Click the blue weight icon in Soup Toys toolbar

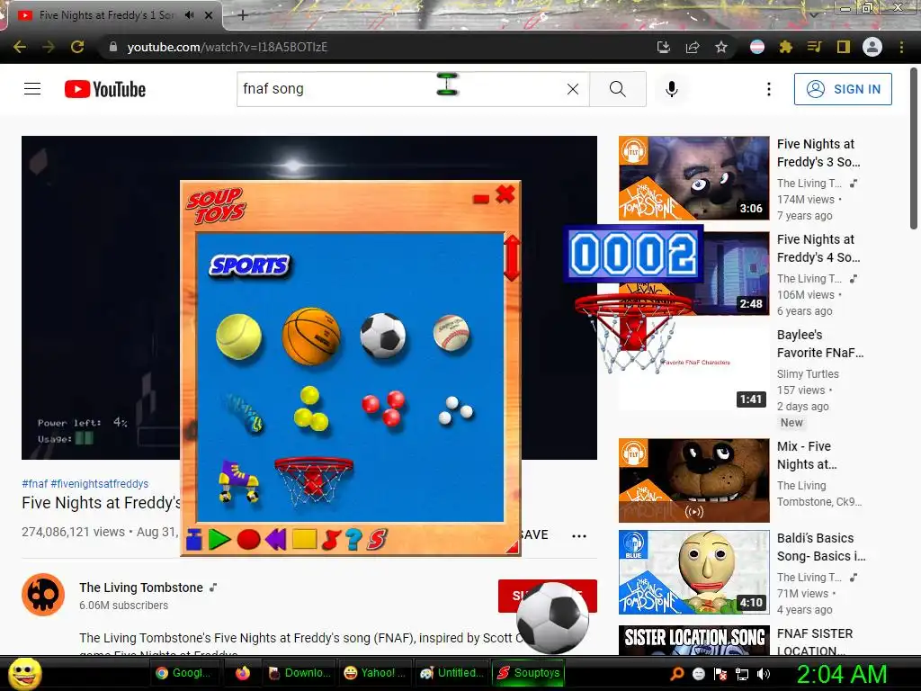(x=194, y=539)
